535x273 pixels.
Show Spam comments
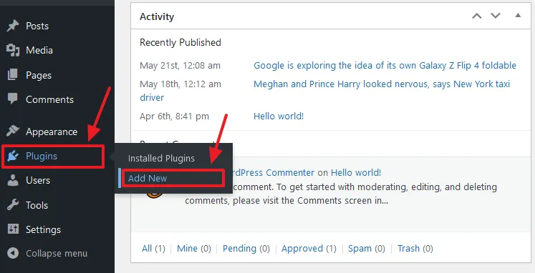click(x=360, y=249)
